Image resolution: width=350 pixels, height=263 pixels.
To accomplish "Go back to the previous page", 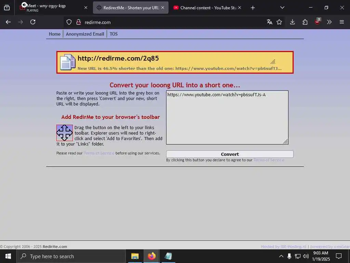I will tap(8, 22).
